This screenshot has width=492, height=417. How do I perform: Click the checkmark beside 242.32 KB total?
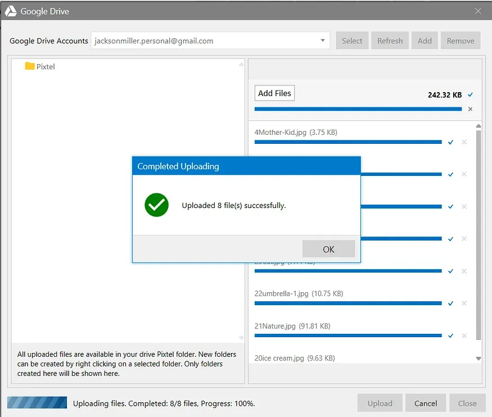[470, 94]
